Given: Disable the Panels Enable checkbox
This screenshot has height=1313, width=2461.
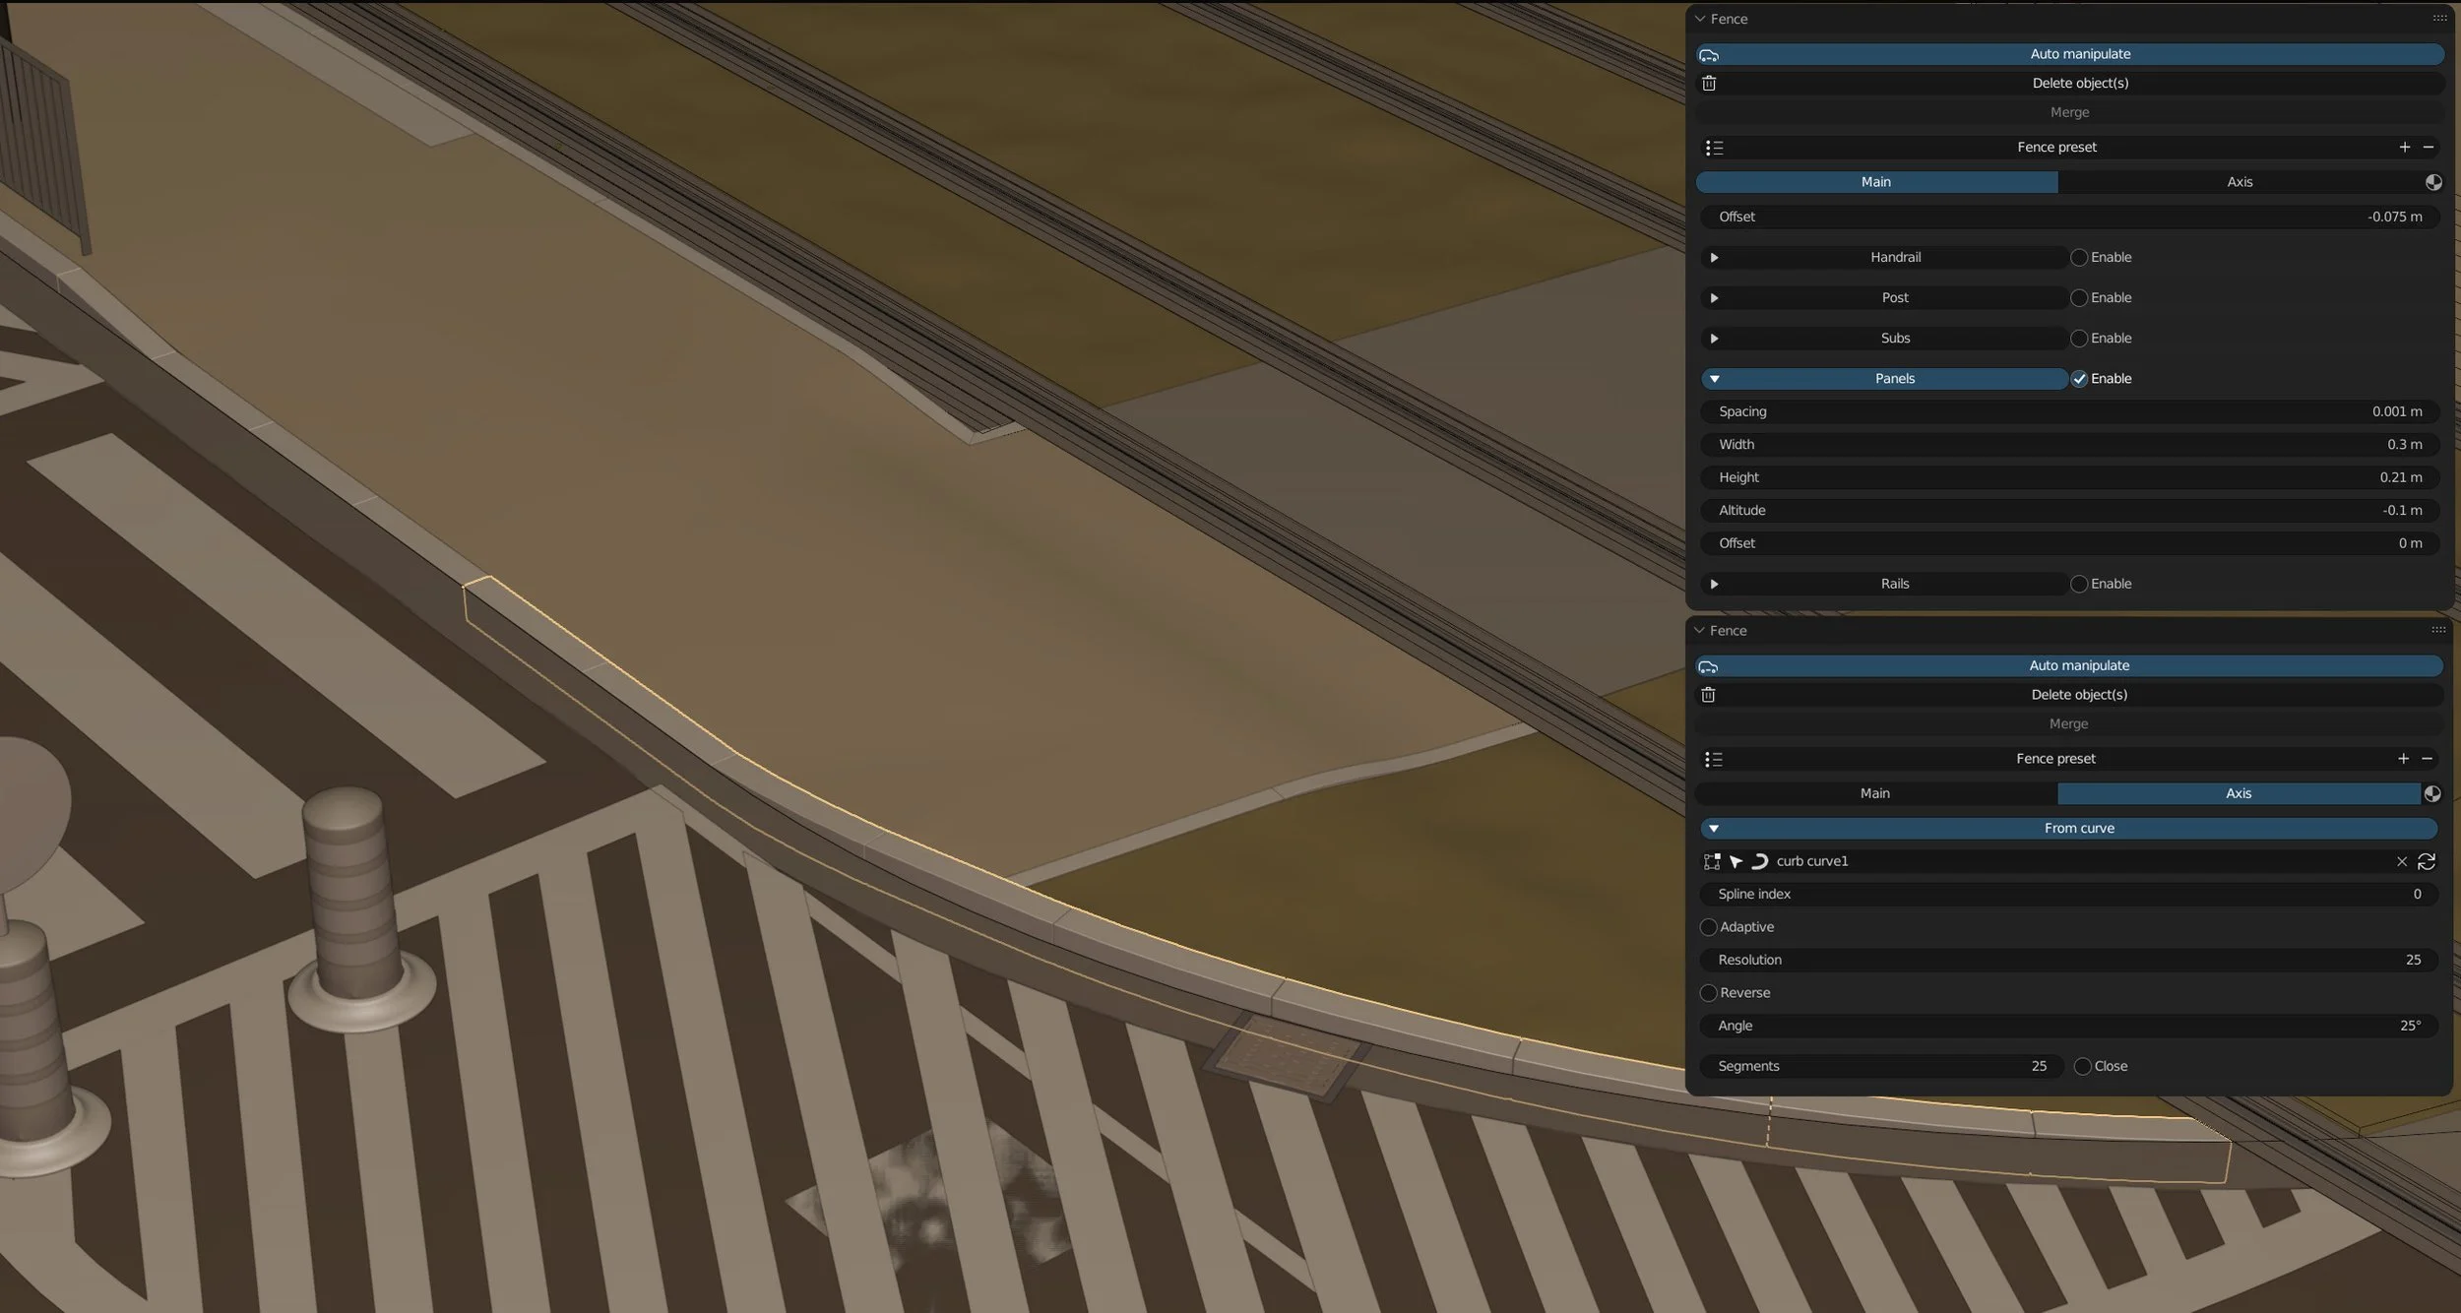Looking at the screenshot, I should click(x=2079, y=379).
